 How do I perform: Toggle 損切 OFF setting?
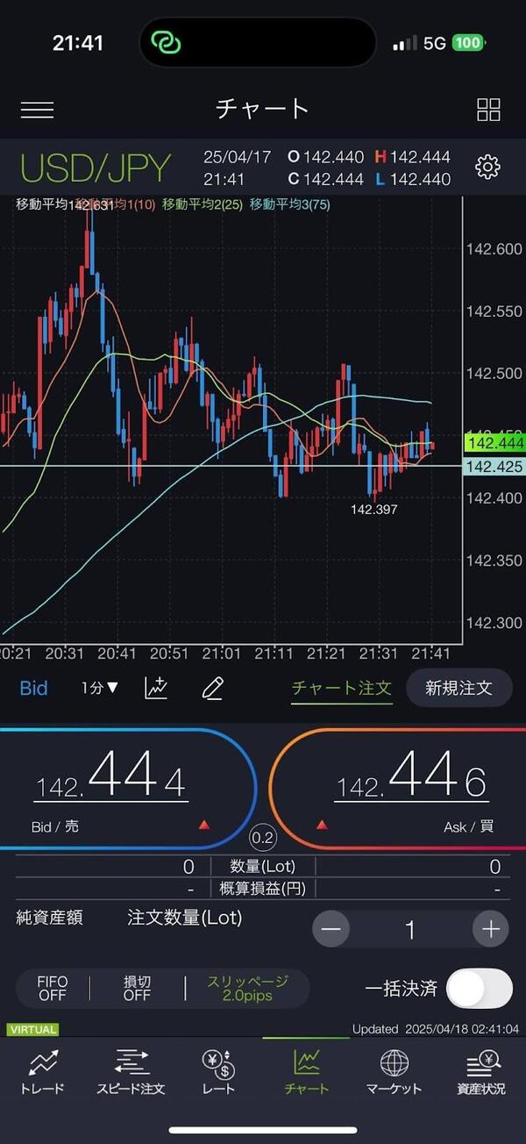click(137, 989)
